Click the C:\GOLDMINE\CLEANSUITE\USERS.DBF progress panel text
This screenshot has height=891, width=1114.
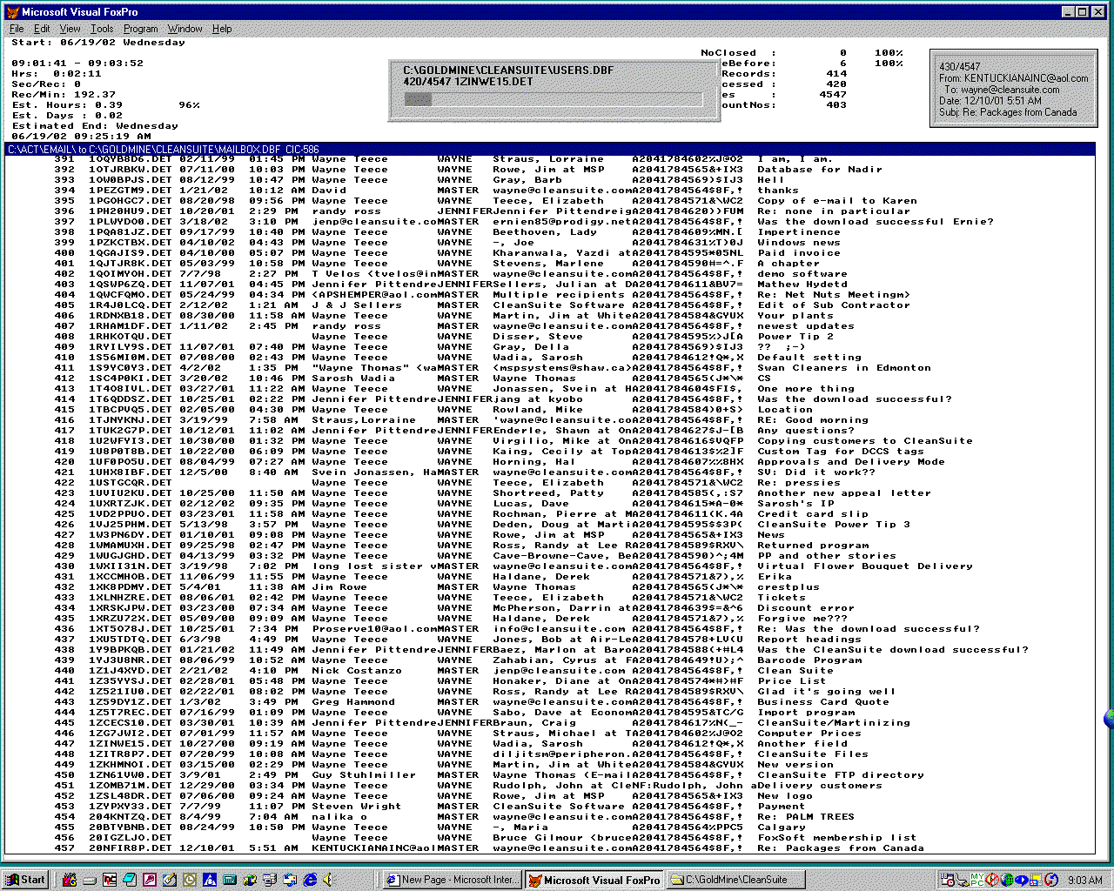pyautogui.click(x=508, y=70)
